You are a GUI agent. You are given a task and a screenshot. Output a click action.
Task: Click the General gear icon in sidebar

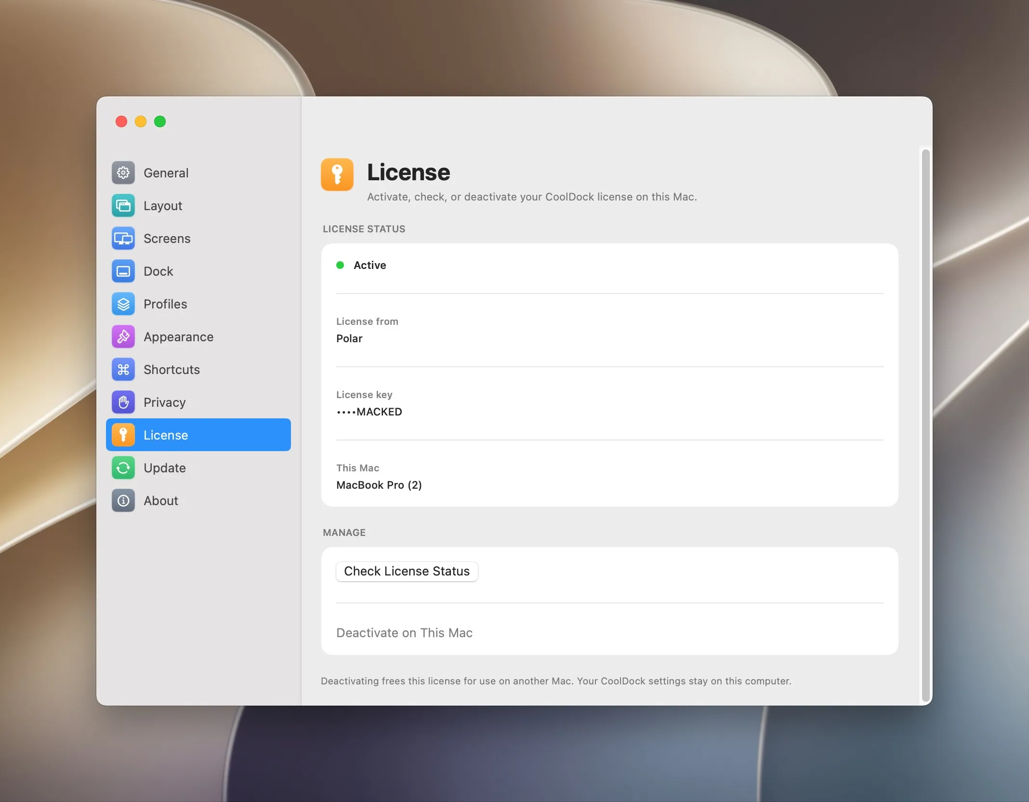[123, 173]
